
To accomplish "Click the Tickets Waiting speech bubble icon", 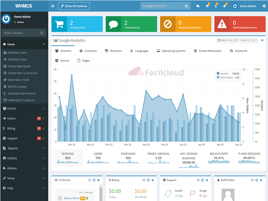I will click(x=113, y=24).
